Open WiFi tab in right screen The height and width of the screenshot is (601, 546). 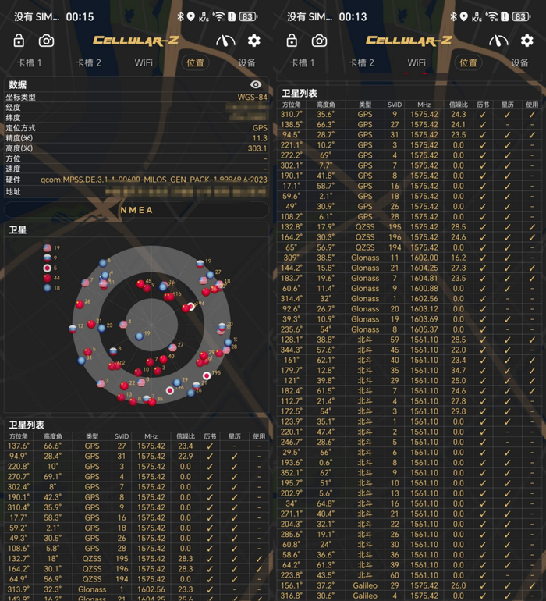click(x=417, y=62)
